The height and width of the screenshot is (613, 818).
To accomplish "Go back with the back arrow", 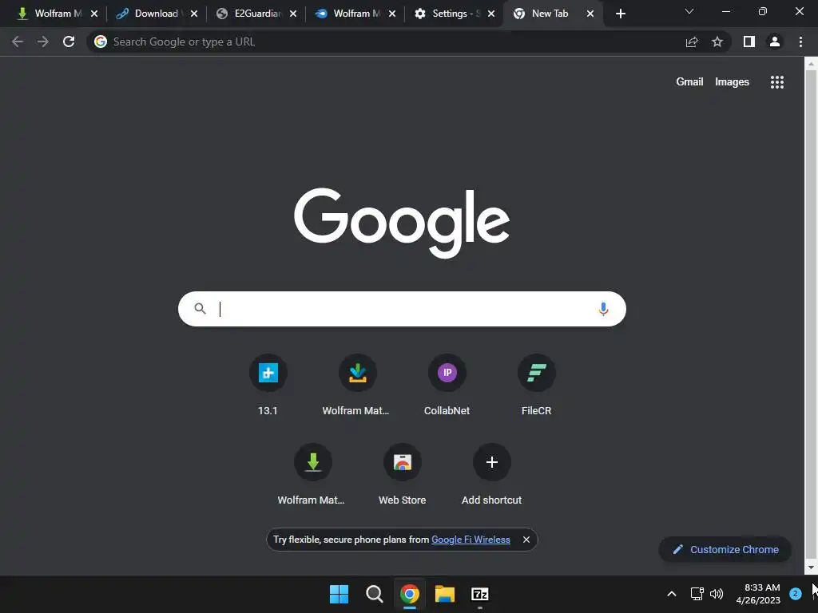I will point(18,42).
